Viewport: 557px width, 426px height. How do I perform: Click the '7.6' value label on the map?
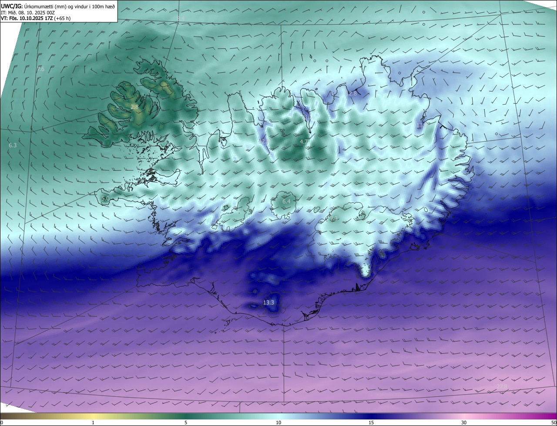[x=40, y=69]
